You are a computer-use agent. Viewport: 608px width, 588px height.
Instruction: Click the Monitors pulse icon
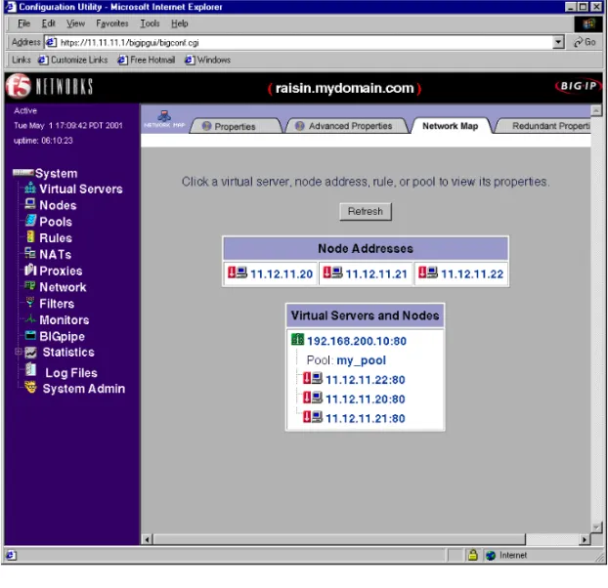click(x=30, y=319)
